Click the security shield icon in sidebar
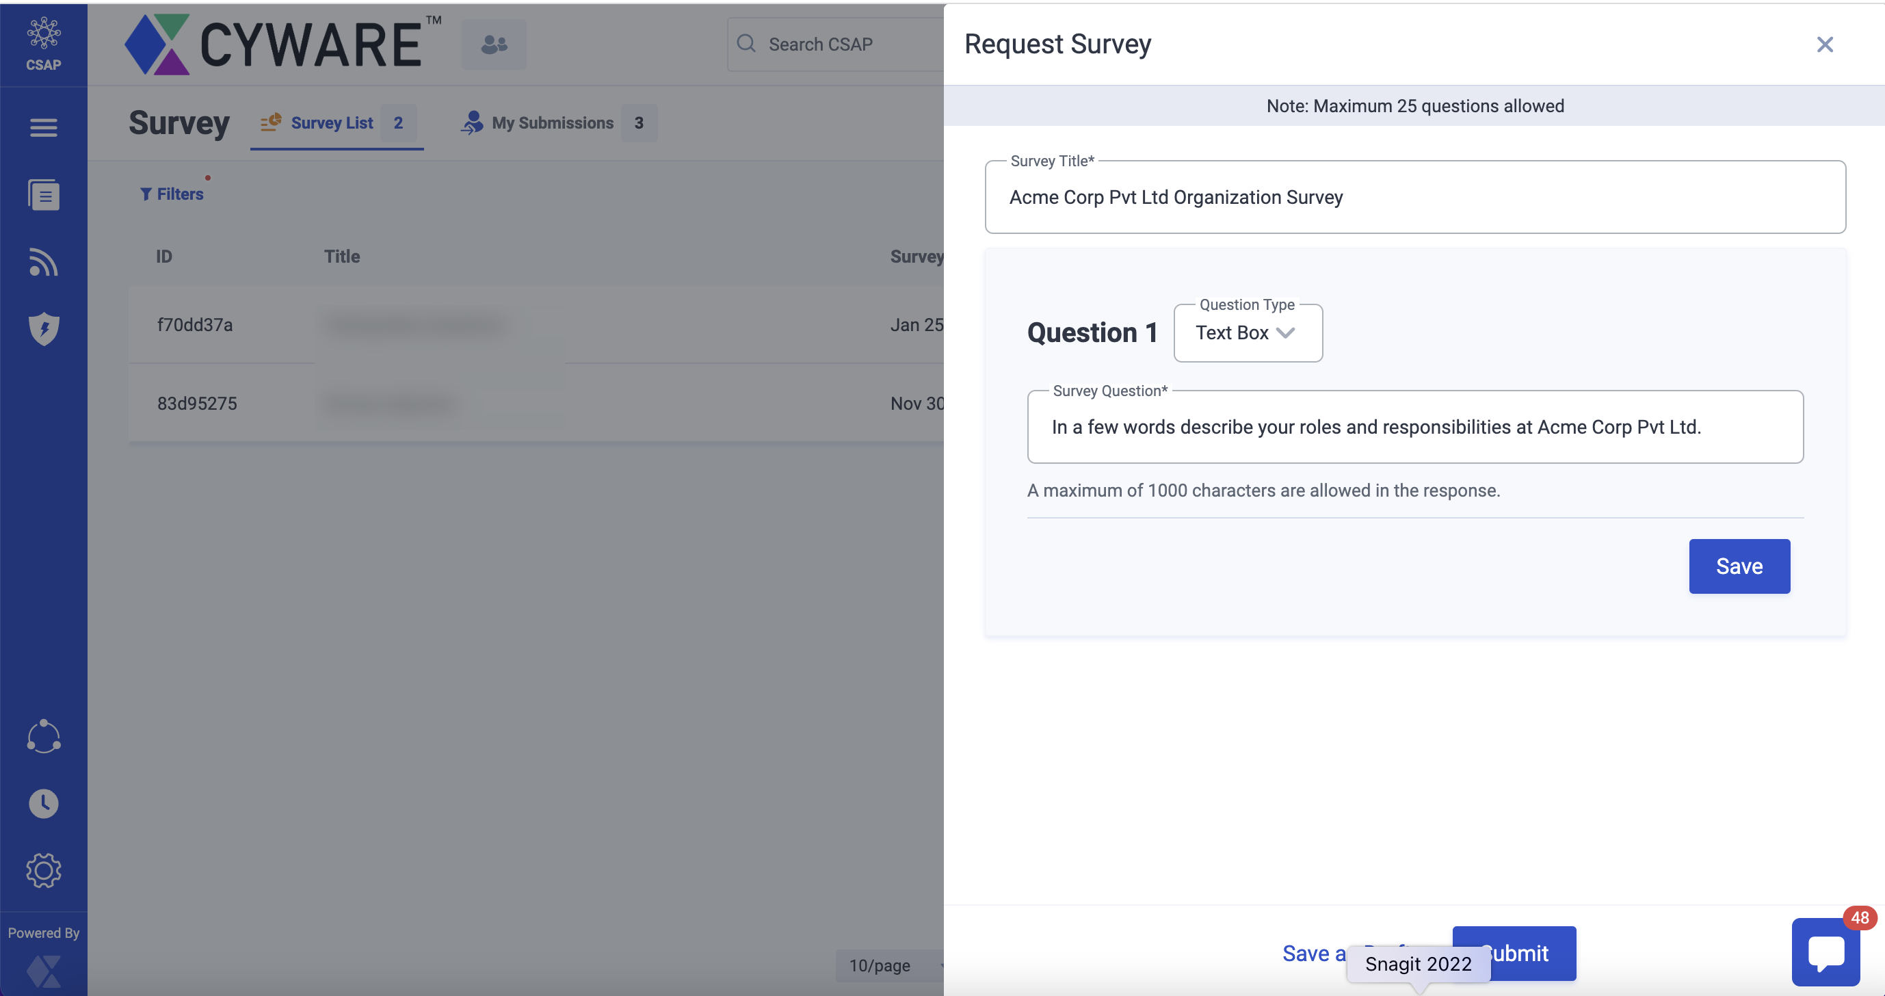 (x=44, y=328)
